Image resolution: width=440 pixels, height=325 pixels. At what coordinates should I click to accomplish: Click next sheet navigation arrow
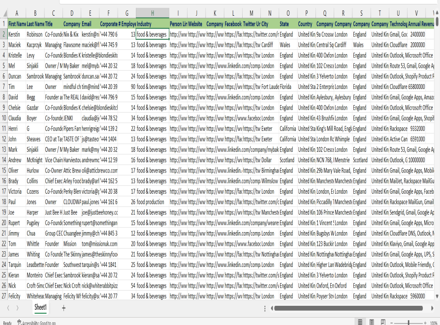(17, 308)
